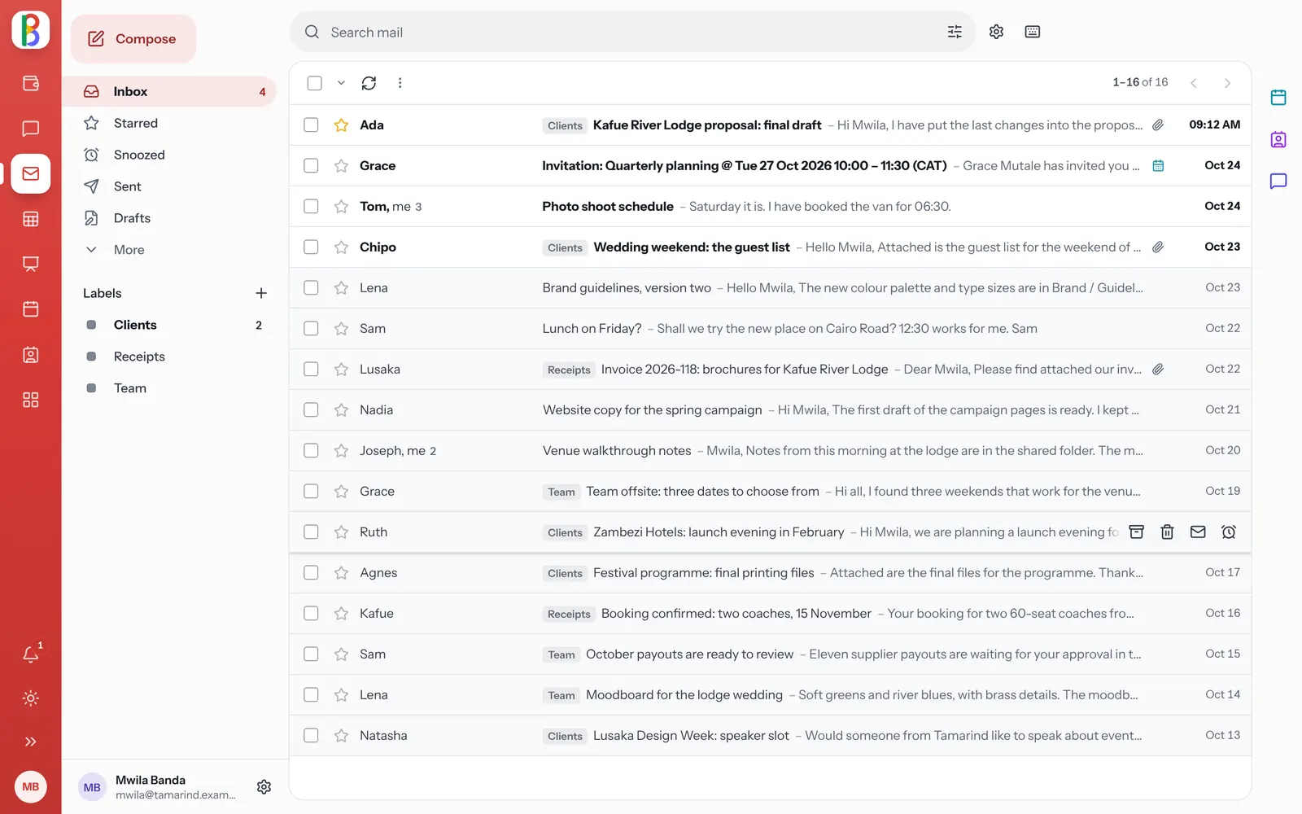Mark Ruth's email as unread
Screen dimensions: 1302x814
coord(1198,532)
